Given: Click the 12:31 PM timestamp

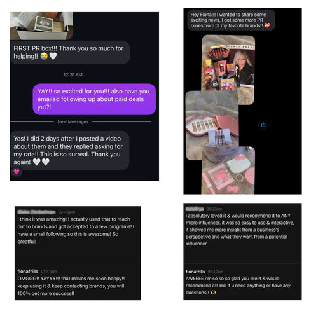Looking at the screenshot, I should tap(73, 75).
